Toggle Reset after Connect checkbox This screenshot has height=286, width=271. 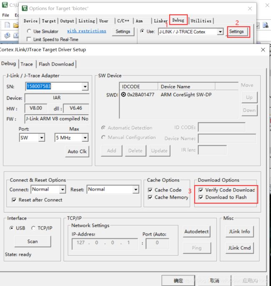[14, 200]
